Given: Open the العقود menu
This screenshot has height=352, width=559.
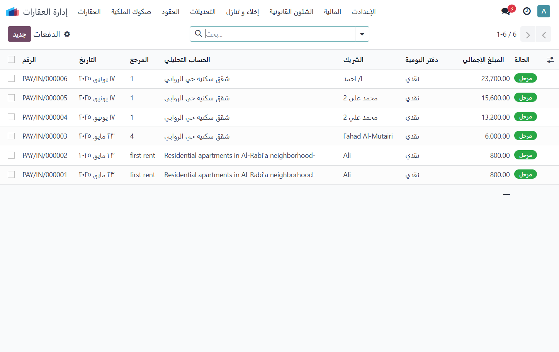Looking at the screenshot, I should point(170,12).
